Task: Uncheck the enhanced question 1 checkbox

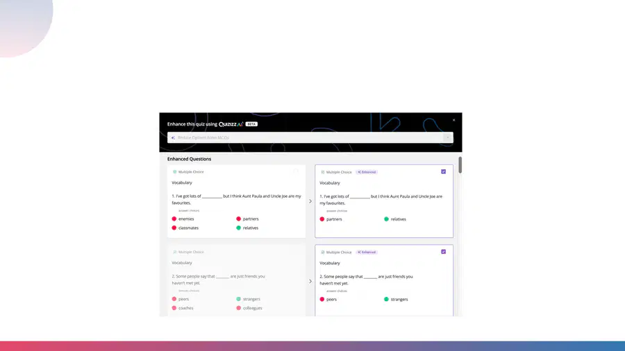Action: click(443, 171)
